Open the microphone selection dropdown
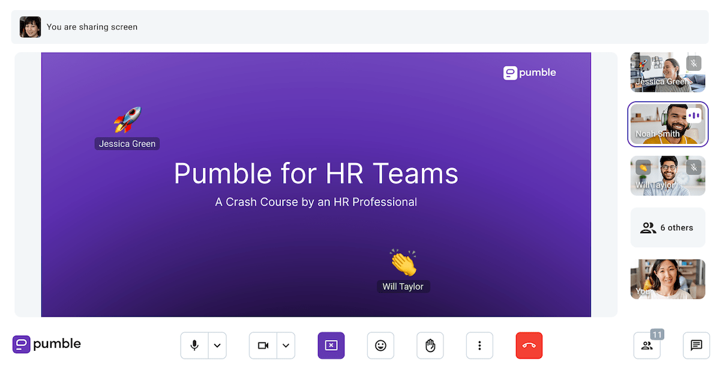 click(217, 345)
